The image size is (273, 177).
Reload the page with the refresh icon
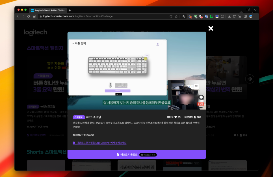(x=29, y=16)
